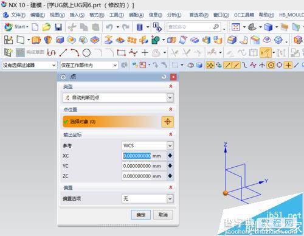The image size is (304, 236).
Task: Select the Rectangle sketch tool
Action: pyautogui.click(x=121, y=53)
